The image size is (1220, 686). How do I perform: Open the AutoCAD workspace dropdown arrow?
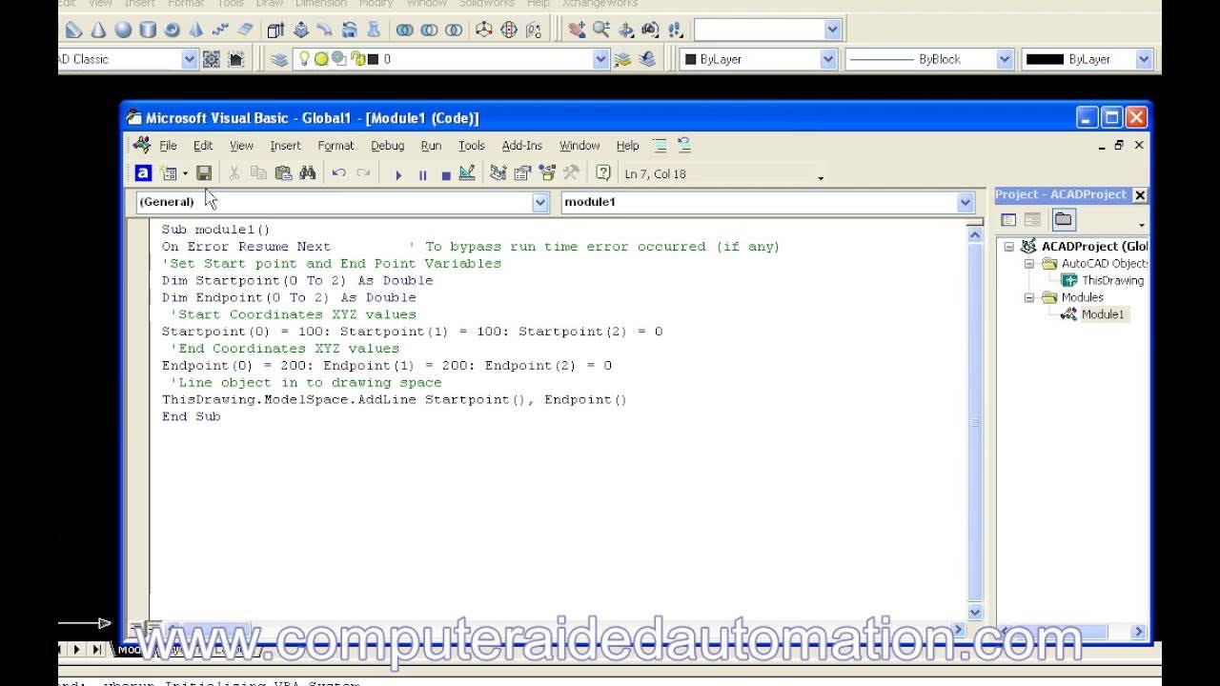tap(189, 59)
